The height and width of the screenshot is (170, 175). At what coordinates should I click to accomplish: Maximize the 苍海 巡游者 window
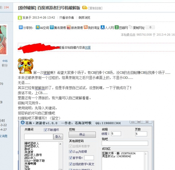coord(139,122)
